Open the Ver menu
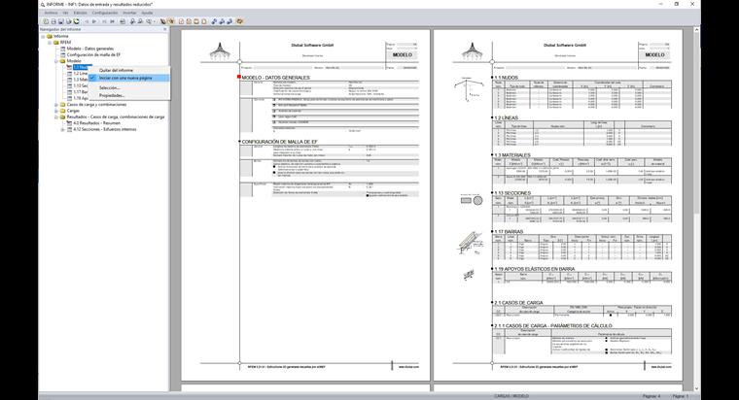 click(65, 13)
